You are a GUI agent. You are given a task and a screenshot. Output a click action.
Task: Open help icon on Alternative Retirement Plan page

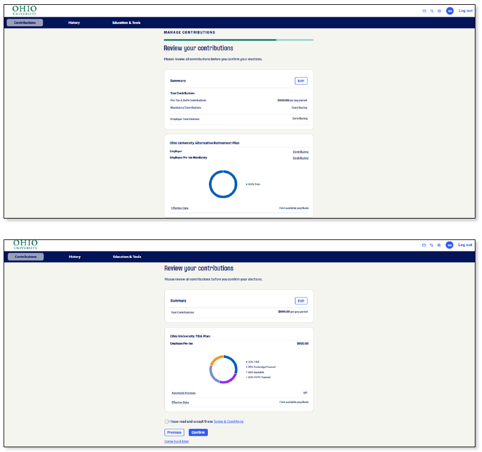439,11
